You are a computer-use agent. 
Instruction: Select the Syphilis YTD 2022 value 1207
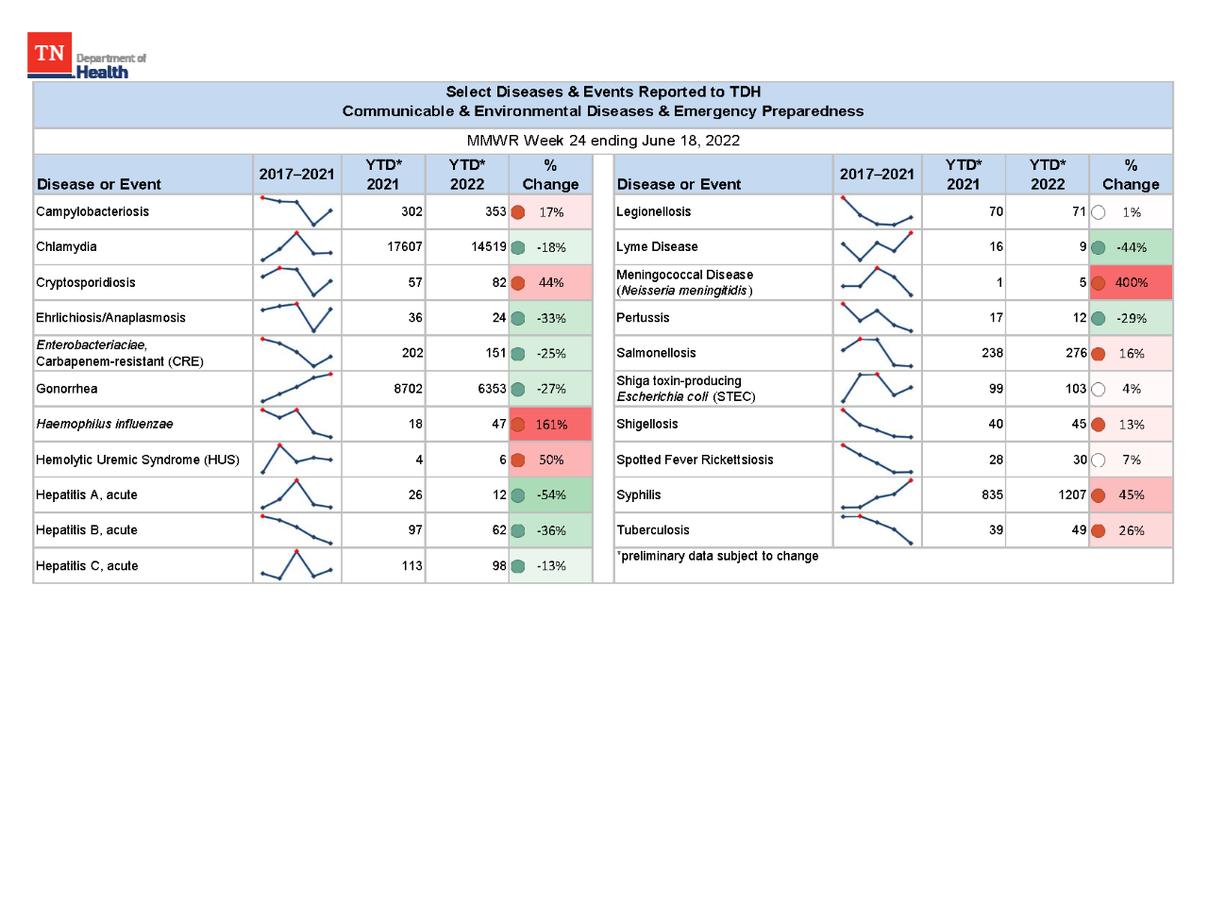pos(1073,495)
